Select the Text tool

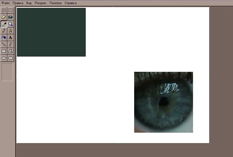11,37
